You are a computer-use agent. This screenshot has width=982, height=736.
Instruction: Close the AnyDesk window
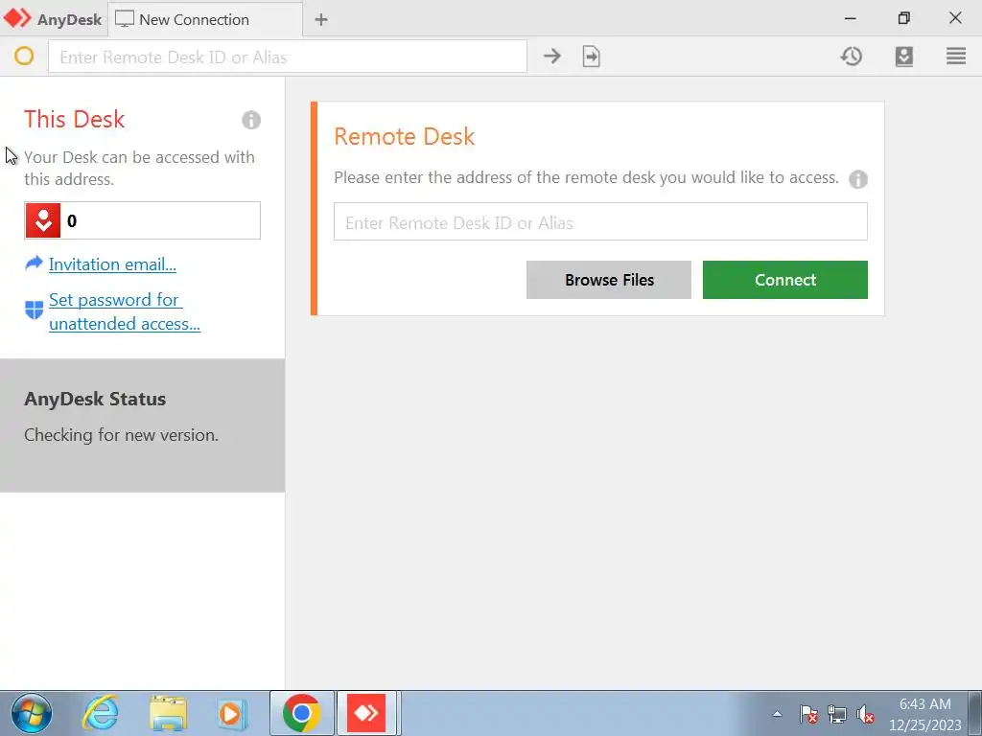(x=955, y=17)
